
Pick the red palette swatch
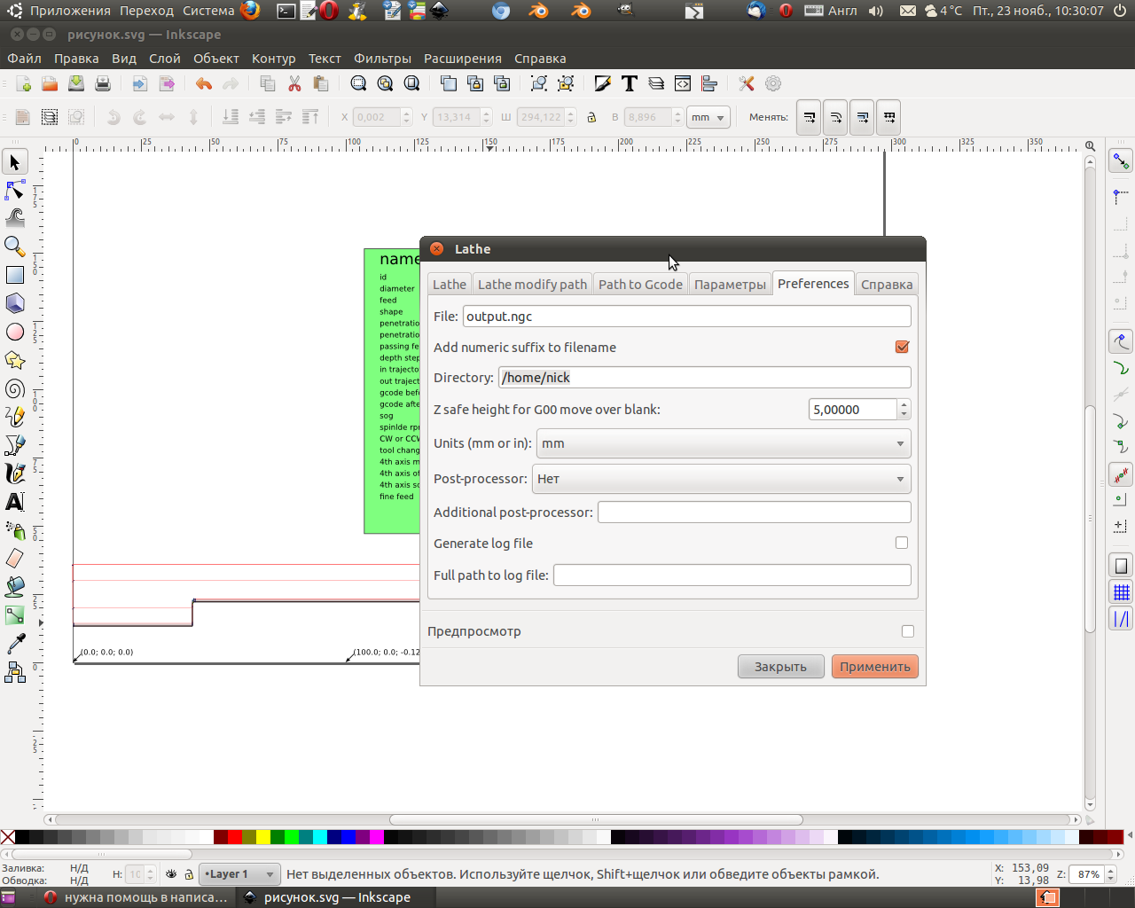[x=235, y=836]
